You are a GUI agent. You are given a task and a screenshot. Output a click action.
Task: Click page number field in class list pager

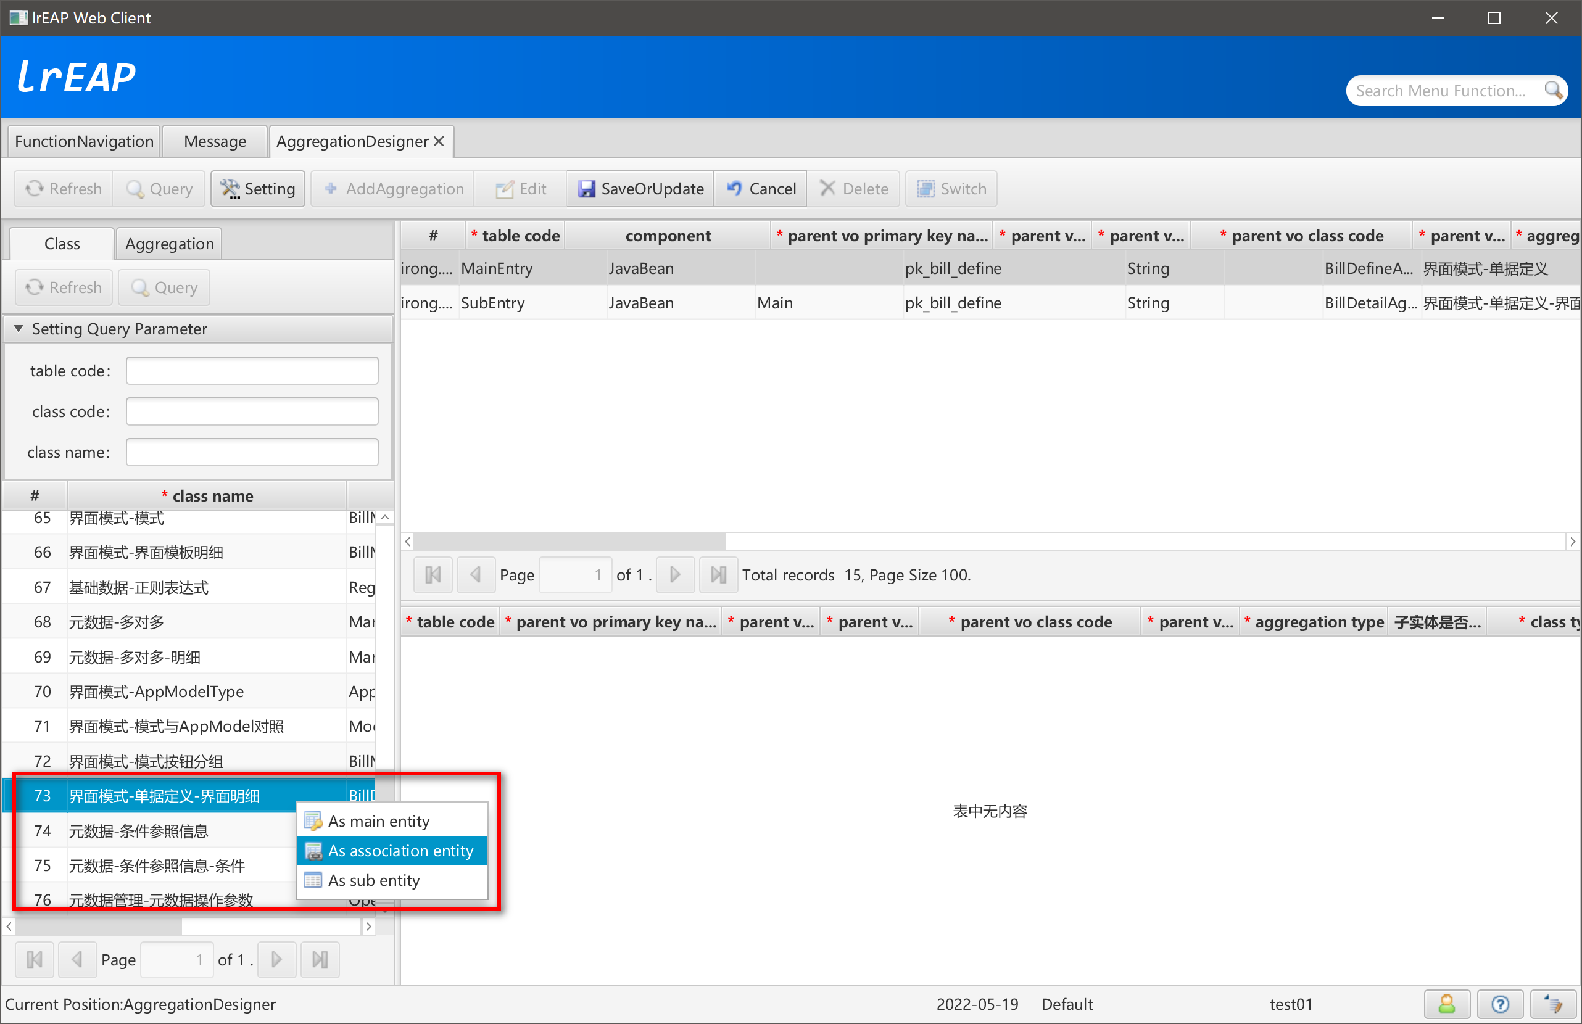[177, 960]
